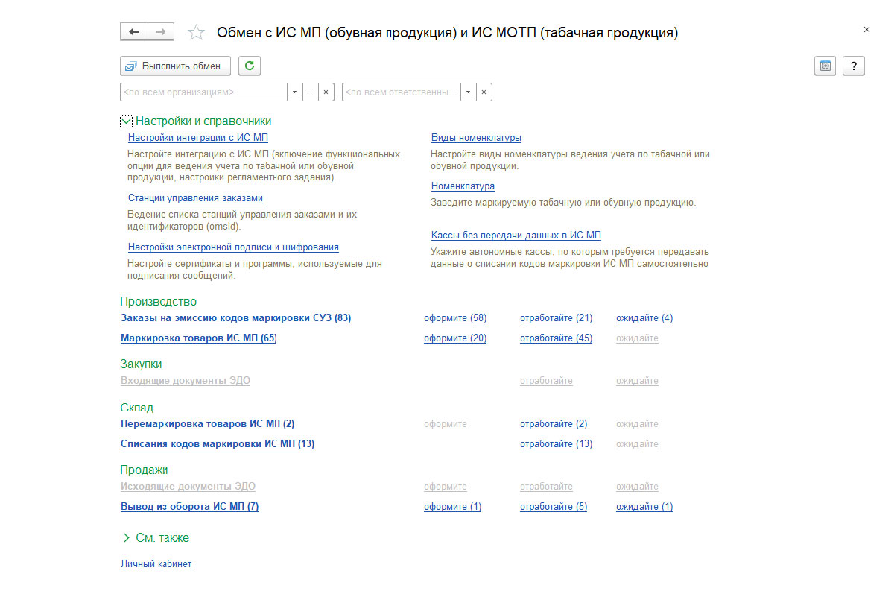The height and width of the screenshot is (591, 894).
Task: Click Выполнить обмен button
Action: tap(175, 66)
